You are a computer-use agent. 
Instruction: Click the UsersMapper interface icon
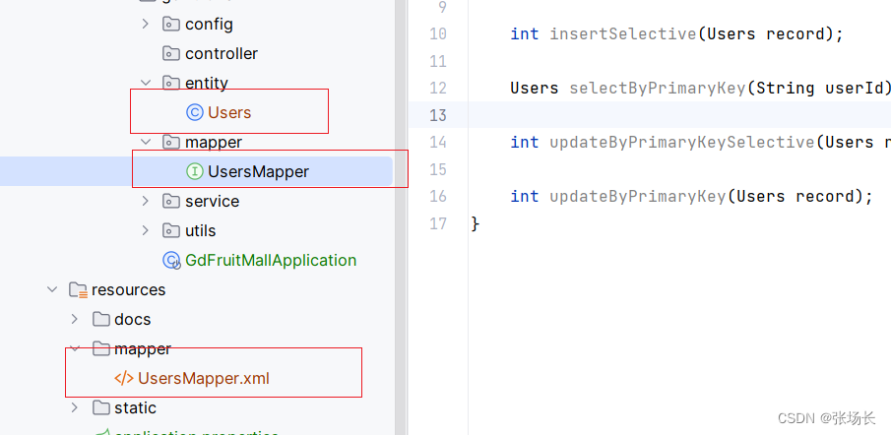pyautogui.click(x=194, y=171)
